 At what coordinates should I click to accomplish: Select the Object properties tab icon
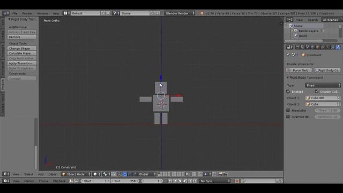[x=318, y=47]
